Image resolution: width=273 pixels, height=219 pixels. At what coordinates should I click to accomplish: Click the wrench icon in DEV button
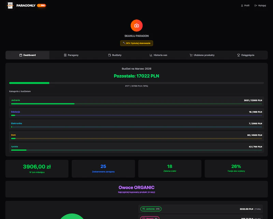tap(124, 43)
